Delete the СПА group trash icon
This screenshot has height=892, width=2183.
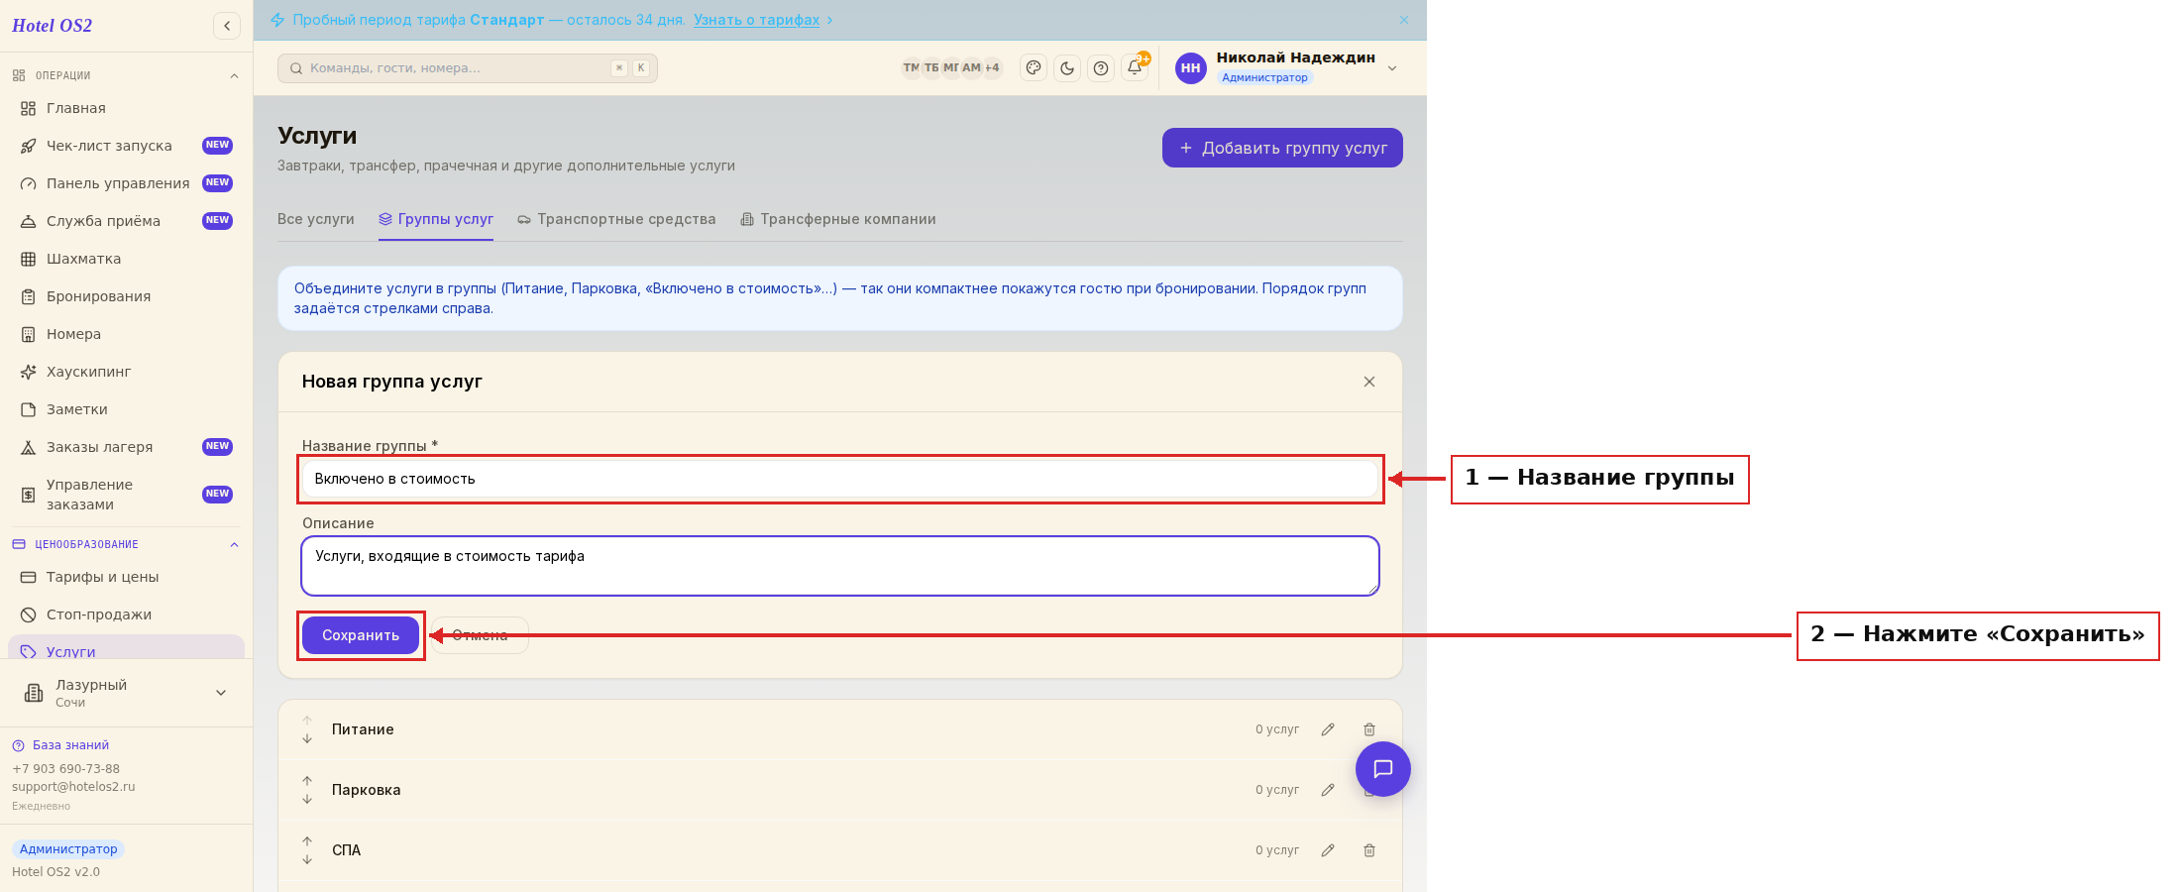click(1369, 850)
